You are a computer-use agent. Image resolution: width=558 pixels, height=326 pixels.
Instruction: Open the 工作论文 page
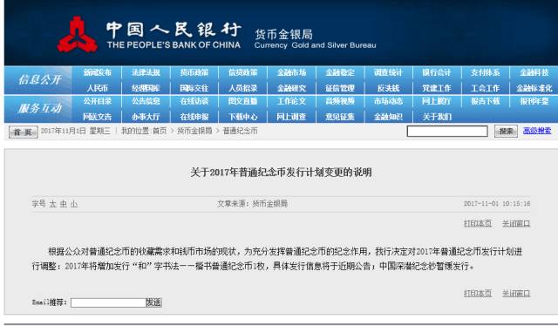291,101
